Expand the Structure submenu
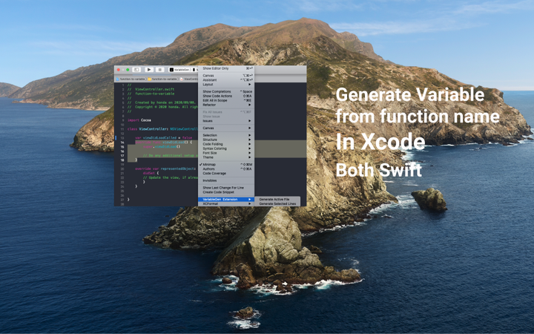Viewport: 534px width, 334px height. click(226, 140)
